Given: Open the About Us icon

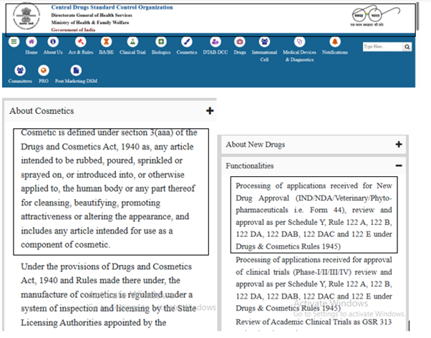Looking at the screenshot, I should coord(53,42).
